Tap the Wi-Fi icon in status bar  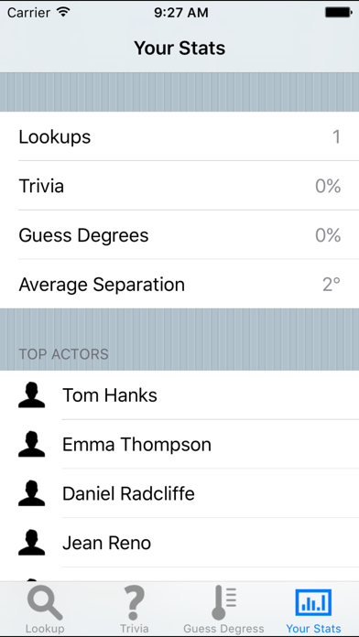tap(63, 12)
